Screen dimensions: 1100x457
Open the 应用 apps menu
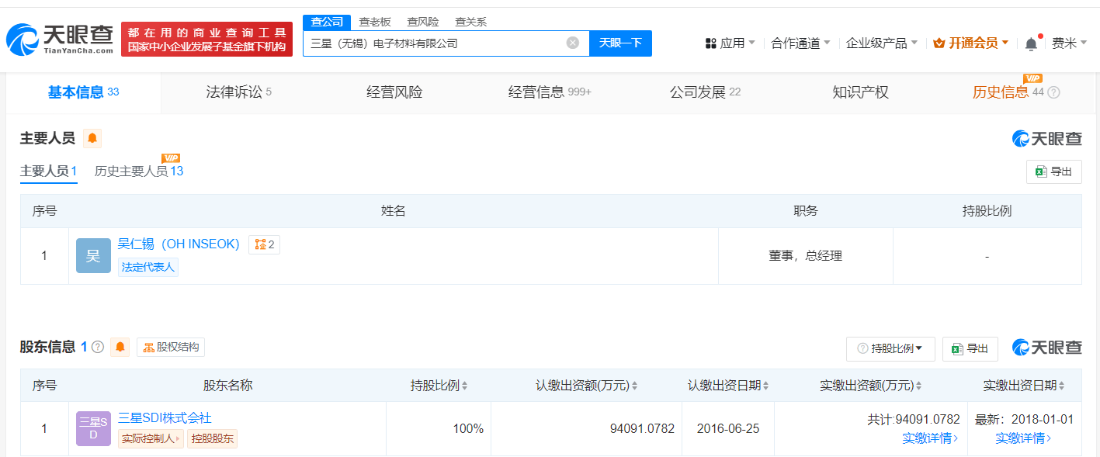point(730,43)
